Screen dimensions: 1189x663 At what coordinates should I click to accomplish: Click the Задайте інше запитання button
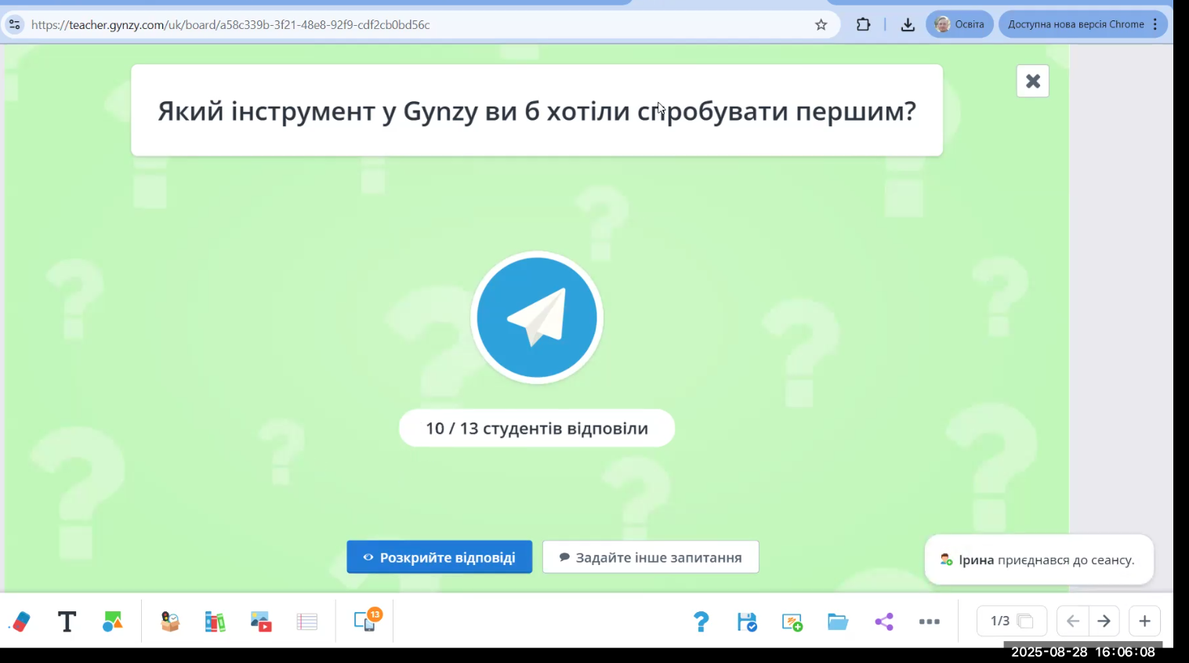[651, 557]
